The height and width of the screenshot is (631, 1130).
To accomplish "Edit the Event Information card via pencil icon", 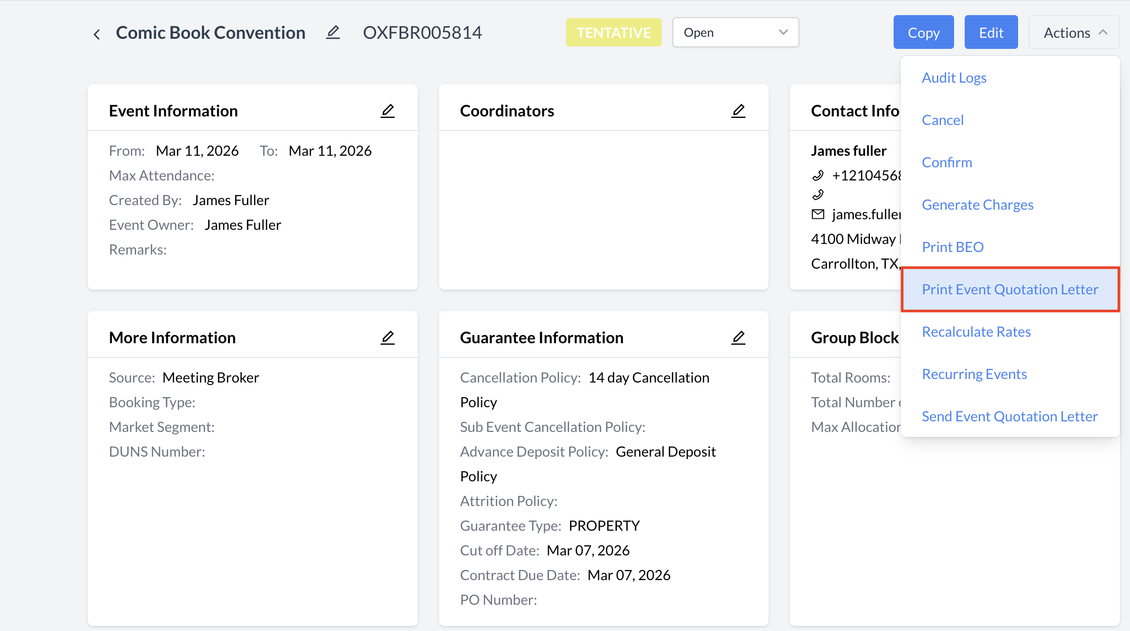I will tap(387, 111).
